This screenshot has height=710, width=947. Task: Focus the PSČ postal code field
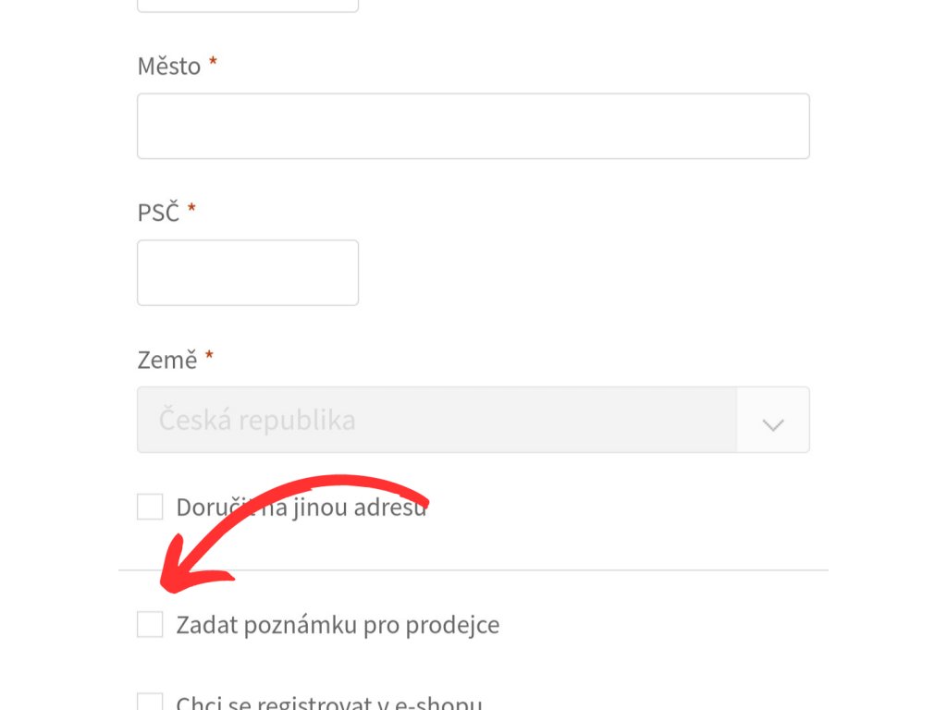tap(247, 273)
